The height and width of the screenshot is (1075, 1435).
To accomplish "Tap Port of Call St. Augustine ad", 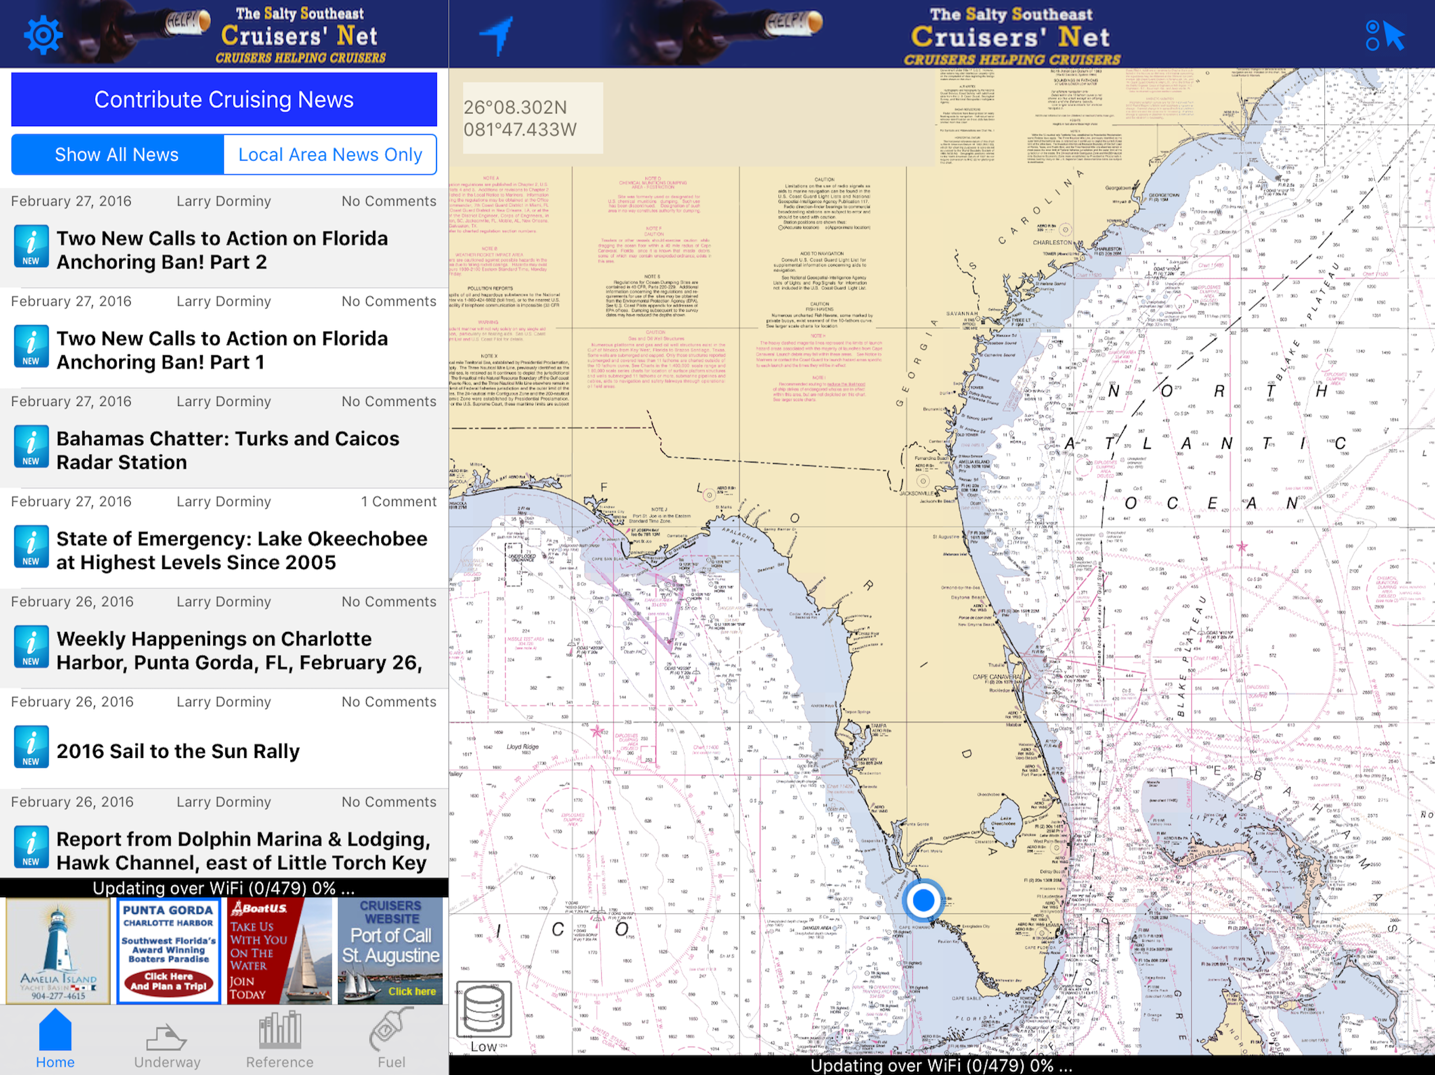I will pos(391,951).
